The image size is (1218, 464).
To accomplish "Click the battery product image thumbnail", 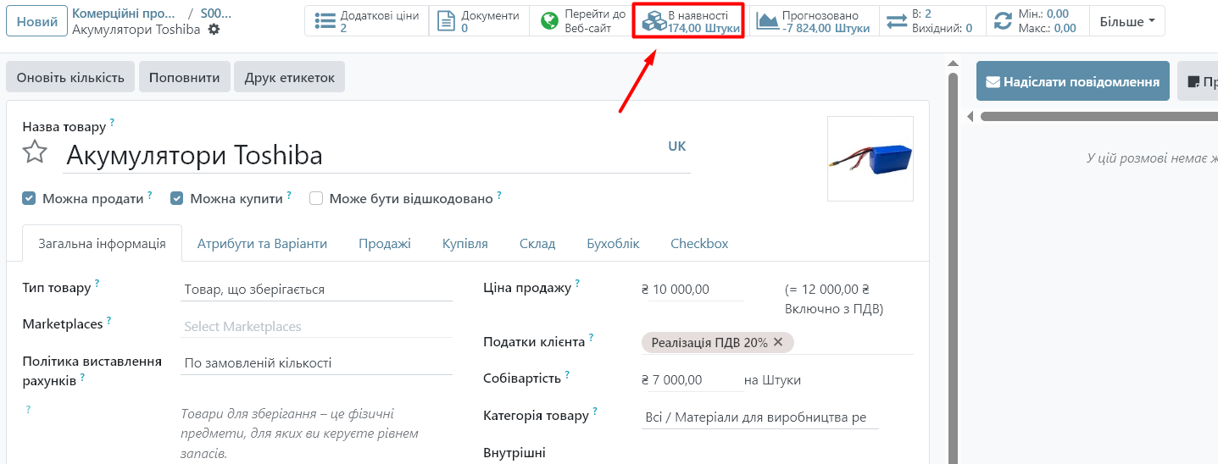I will [870, 158].
